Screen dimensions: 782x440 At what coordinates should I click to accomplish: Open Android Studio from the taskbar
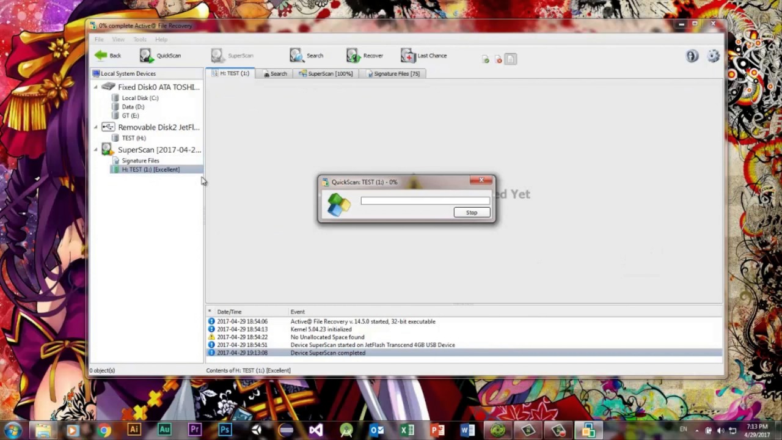[346, 430]
